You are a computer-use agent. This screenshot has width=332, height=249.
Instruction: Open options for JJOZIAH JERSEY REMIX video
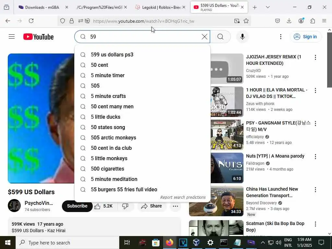[x=315, y=57]
